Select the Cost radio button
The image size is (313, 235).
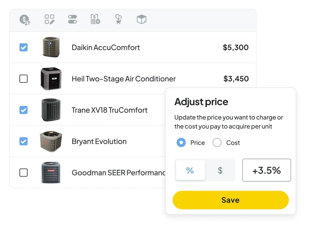pyautogui.click(x=217, y=143)
